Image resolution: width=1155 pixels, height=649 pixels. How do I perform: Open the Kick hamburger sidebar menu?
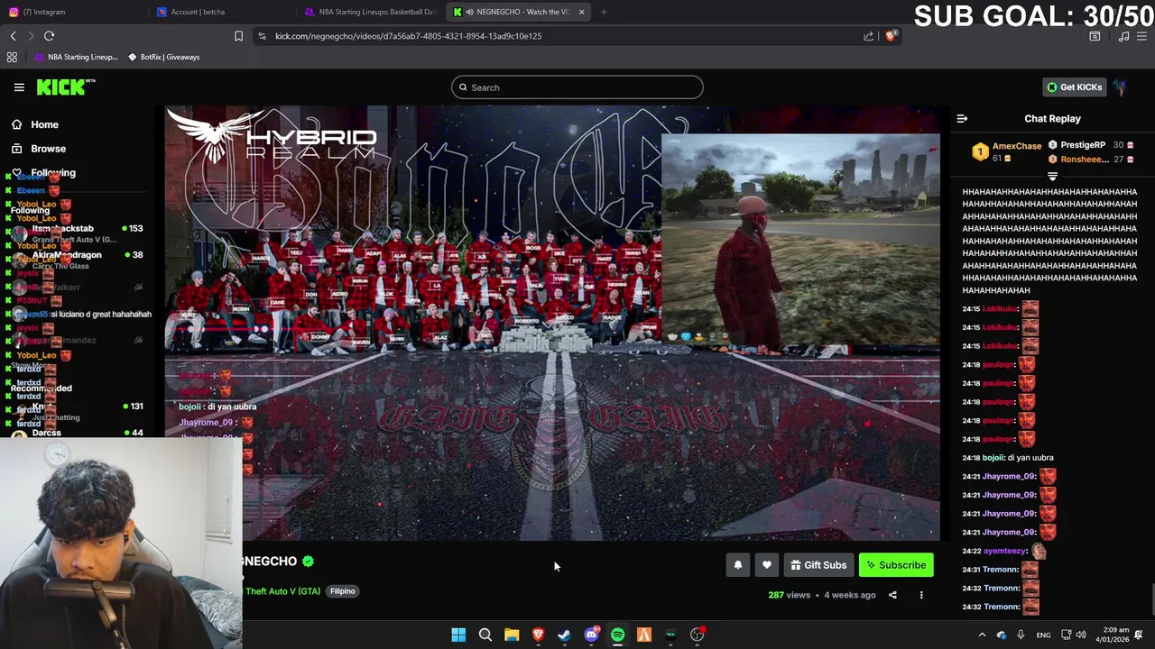coord(19,87)
